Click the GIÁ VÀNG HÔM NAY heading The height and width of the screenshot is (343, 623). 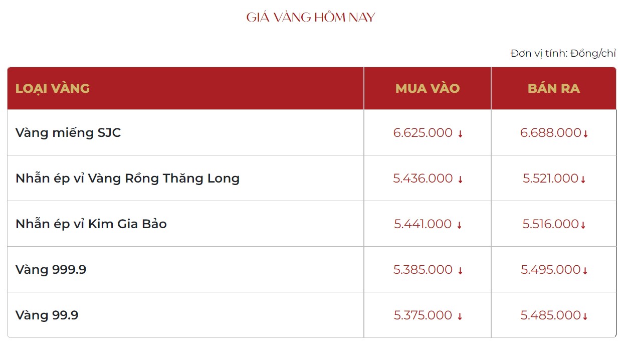311,18
